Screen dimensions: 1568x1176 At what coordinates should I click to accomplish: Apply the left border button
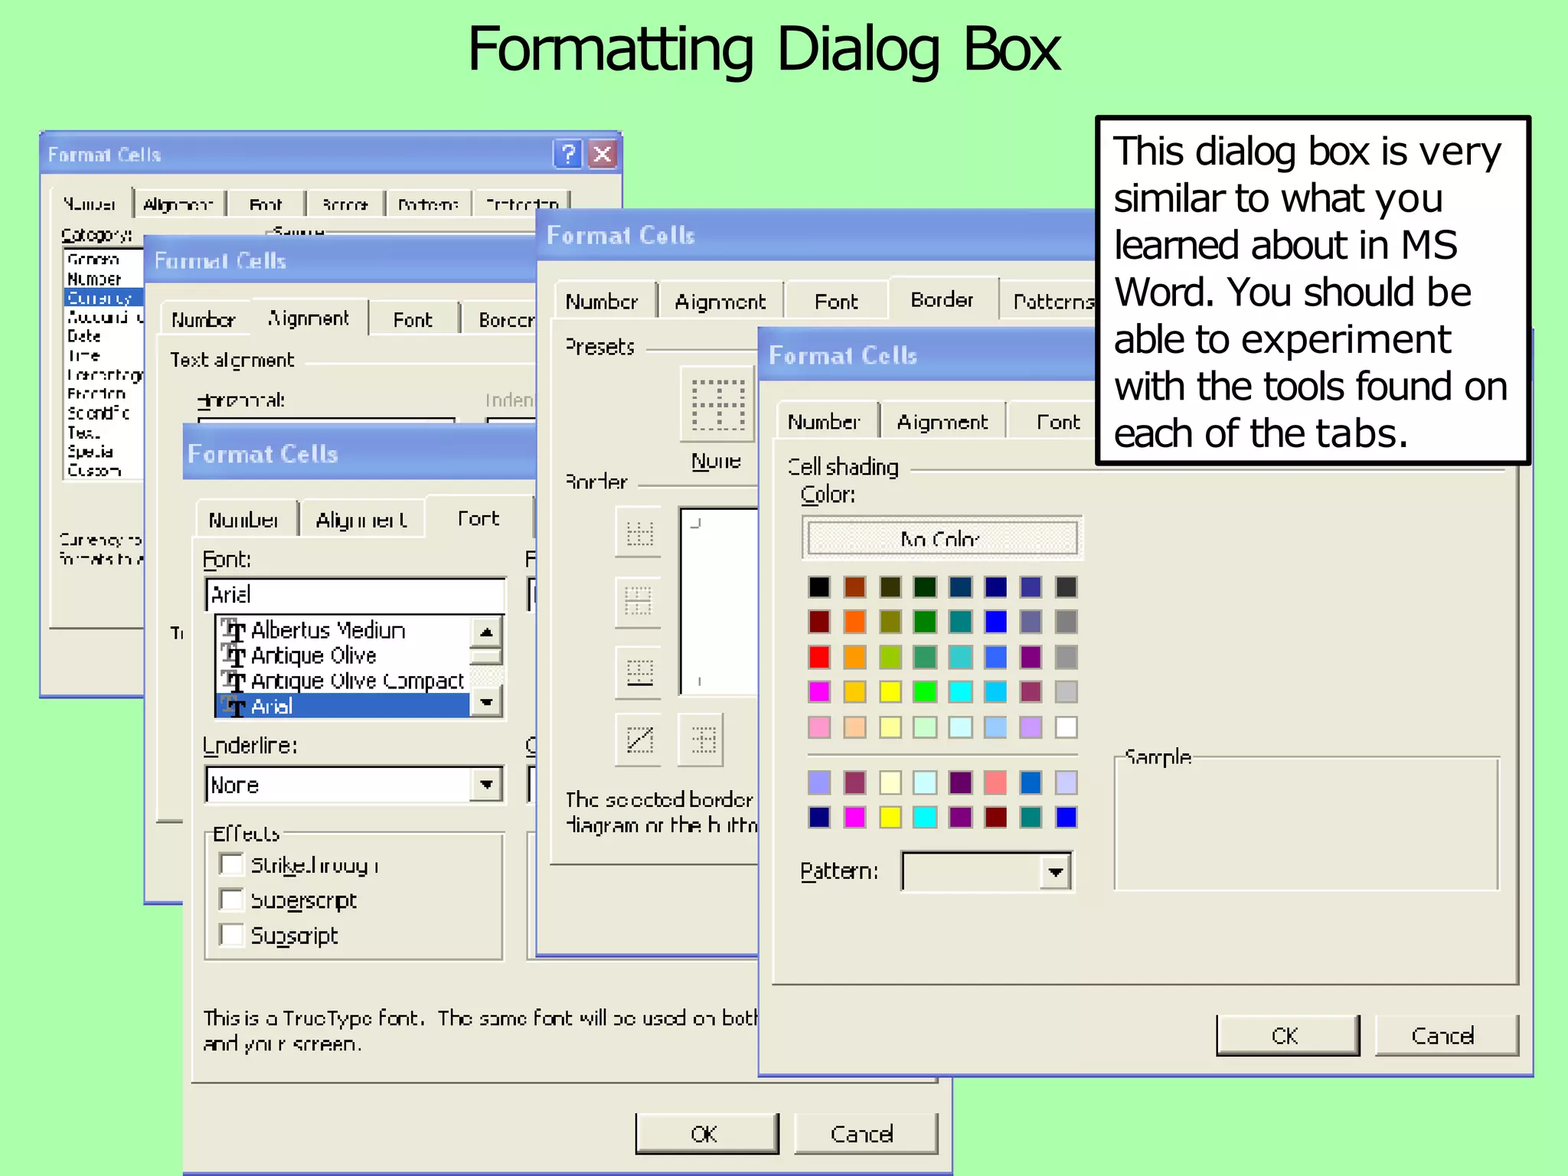(x=701, y=740)
